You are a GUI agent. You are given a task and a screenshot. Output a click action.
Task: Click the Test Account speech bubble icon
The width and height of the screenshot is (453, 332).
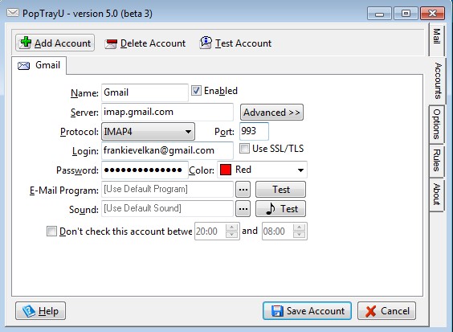[x=206, y=43]
